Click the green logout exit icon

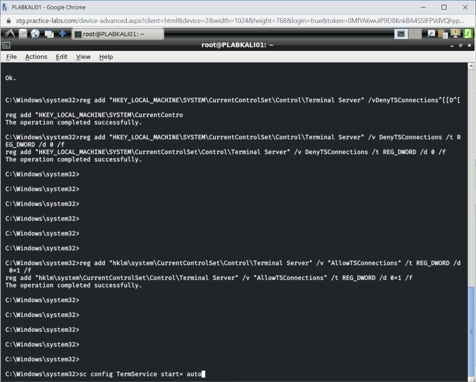(467, 34)
